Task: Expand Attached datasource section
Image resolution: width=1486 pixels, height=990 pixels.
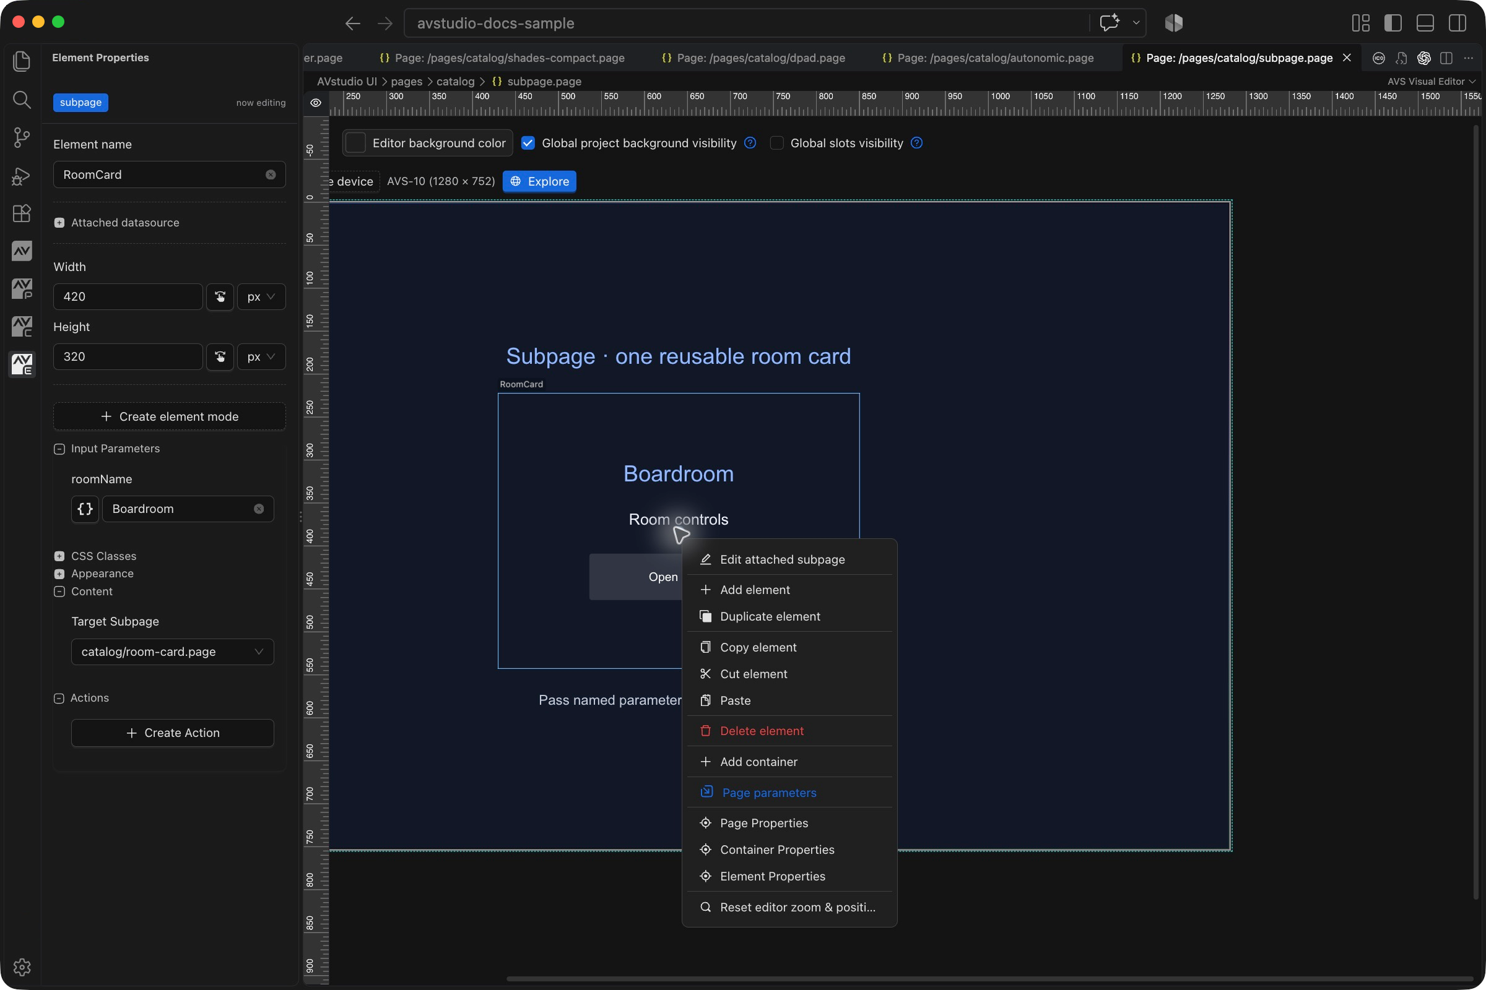Action: pyautogui.click(x=59, y=223)
